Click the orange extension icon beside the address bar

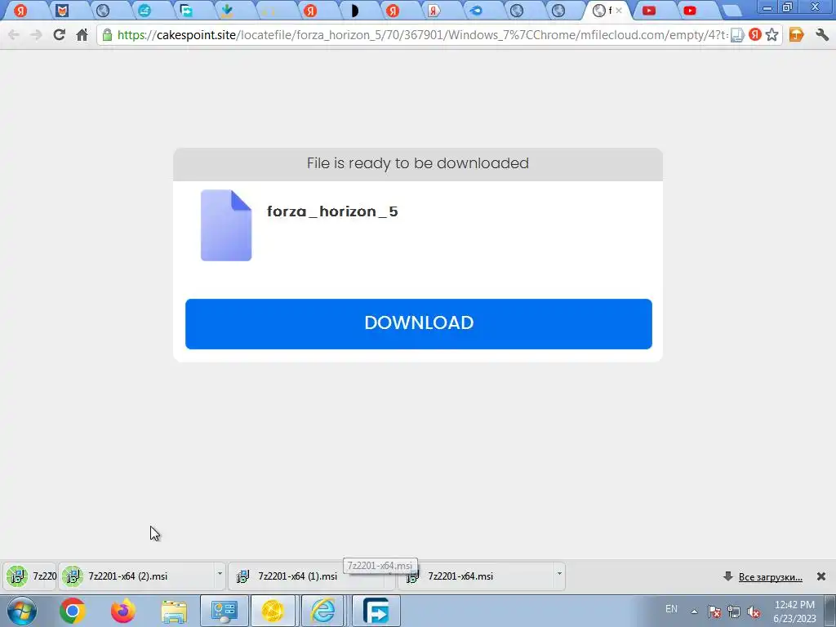coord(796,34)
